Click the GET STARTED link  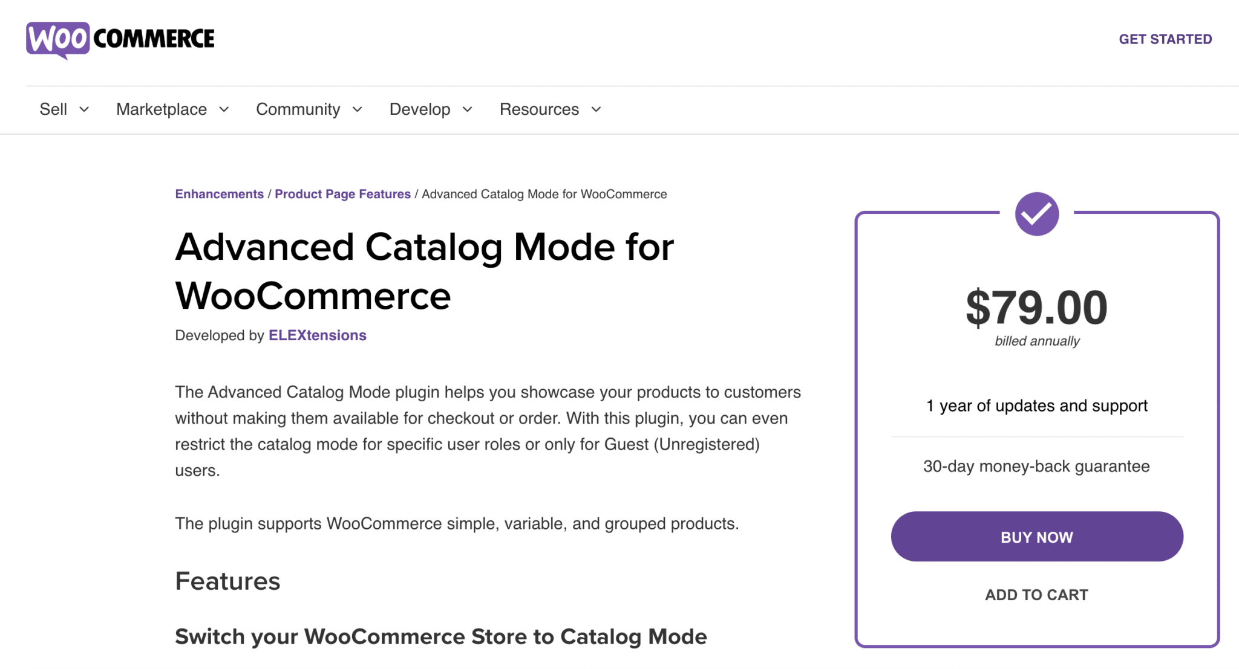tap(1165, 39)
